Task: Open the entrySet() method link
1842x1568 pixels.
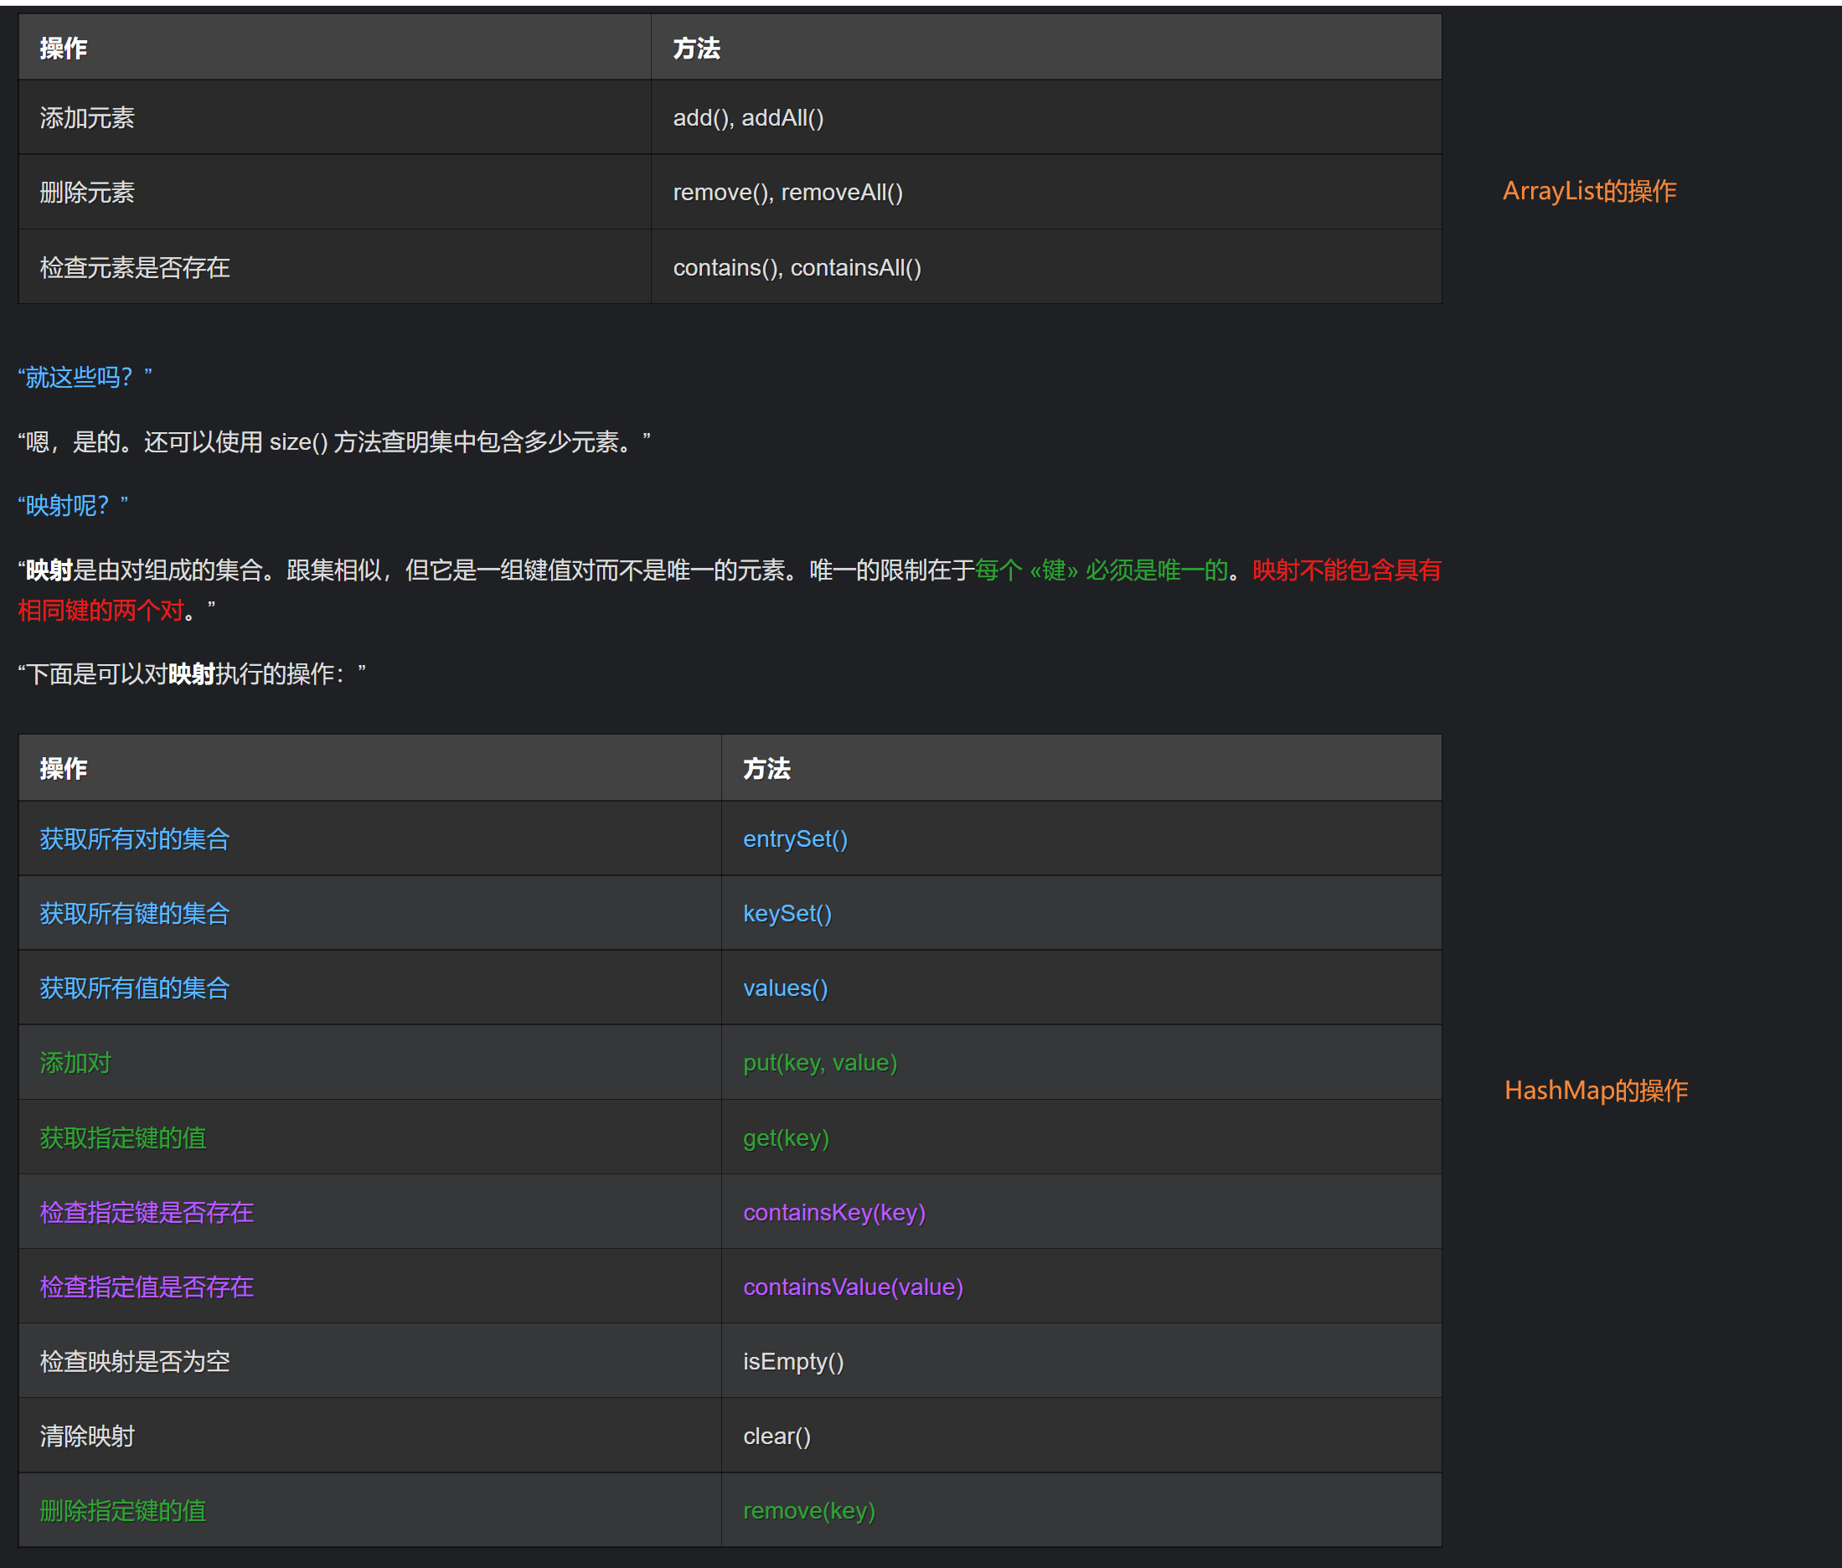Action: click(794, 838)
